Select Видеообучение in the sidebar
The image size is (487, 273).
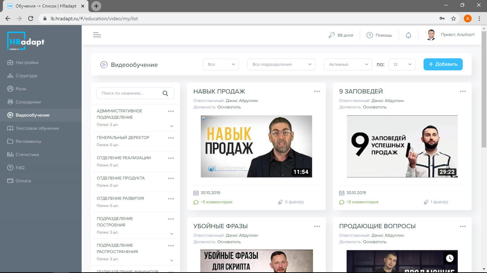coord(41,115)
